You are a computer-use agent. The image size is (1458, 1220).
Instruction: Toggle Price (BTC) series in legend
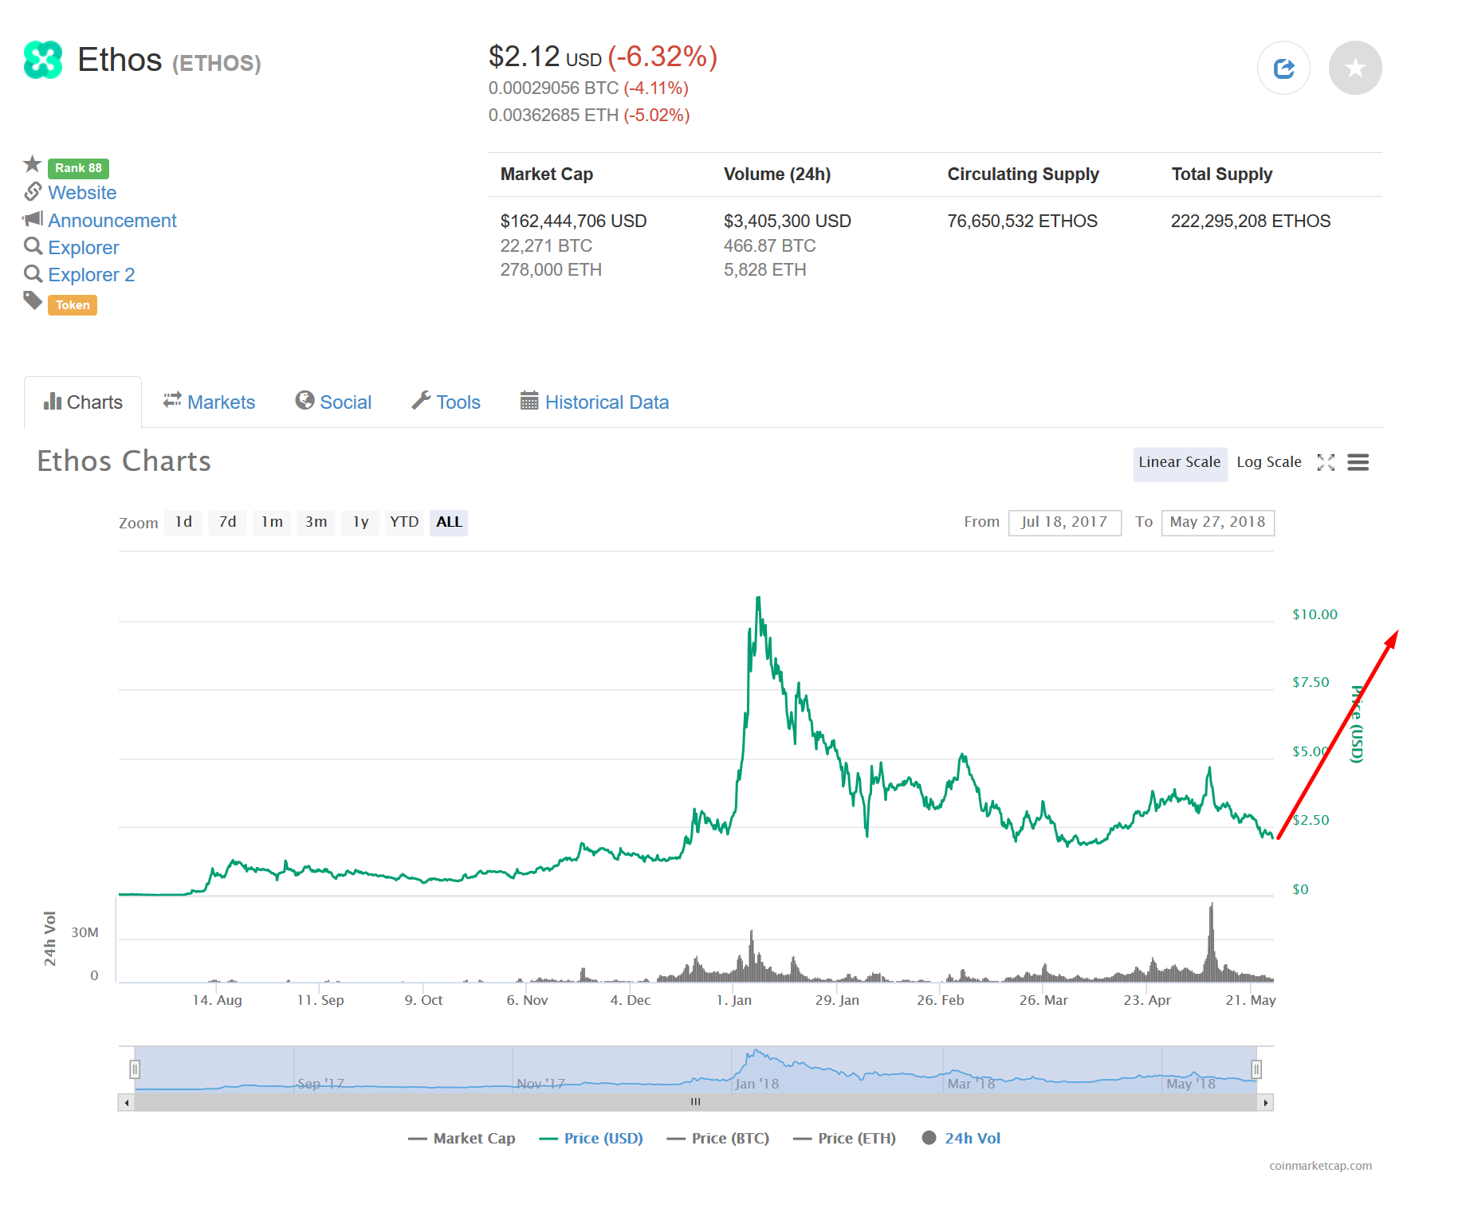tap(718, 1139)
